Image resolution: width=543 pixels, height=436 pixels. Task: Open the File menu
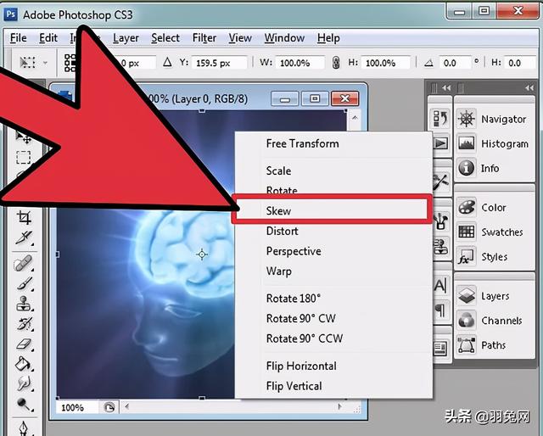pos(19,38)
